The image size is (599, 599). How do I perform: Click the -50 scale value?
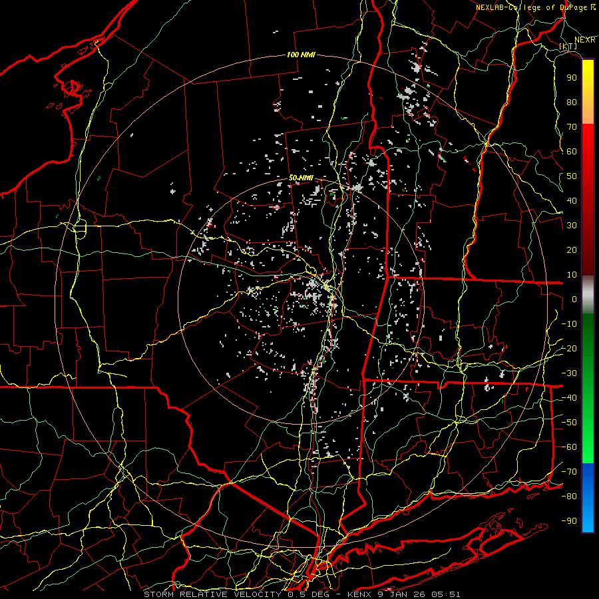(569, 423)
